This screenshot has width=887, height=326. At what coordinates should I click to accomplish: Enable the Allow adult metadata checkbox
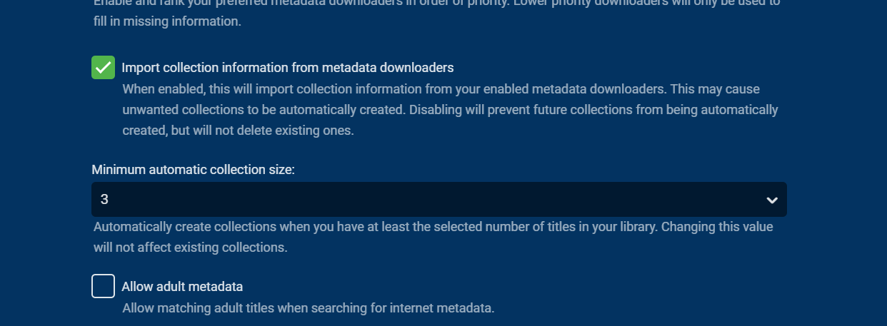[x=104, y=286]
